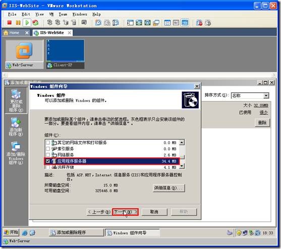The image size is (281, 249).
Task: Click the yellow security shield tray icon
Action: click(239, 233)
